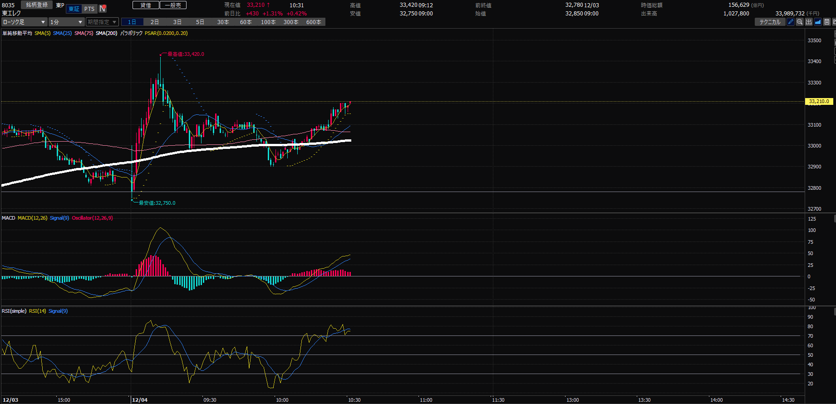Expand the 1分 interval dropdown
Image resolution: width=836 pixels, height=404 pixels.
(x=66, y=22)
